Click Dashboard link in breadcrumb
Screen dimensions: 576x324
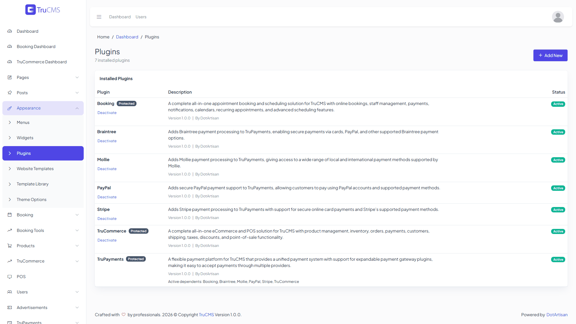127,37
